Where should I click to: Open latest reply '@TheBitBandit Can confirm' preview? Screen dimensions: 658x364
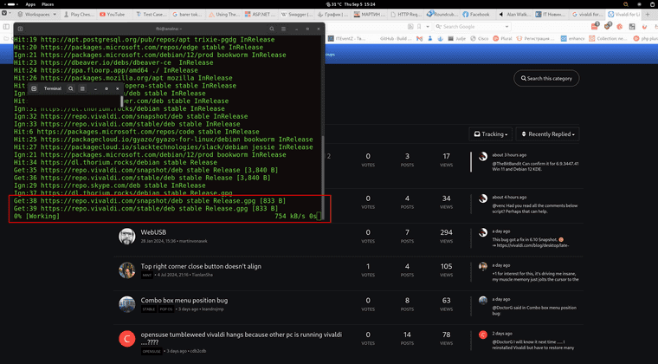(535, 166)
